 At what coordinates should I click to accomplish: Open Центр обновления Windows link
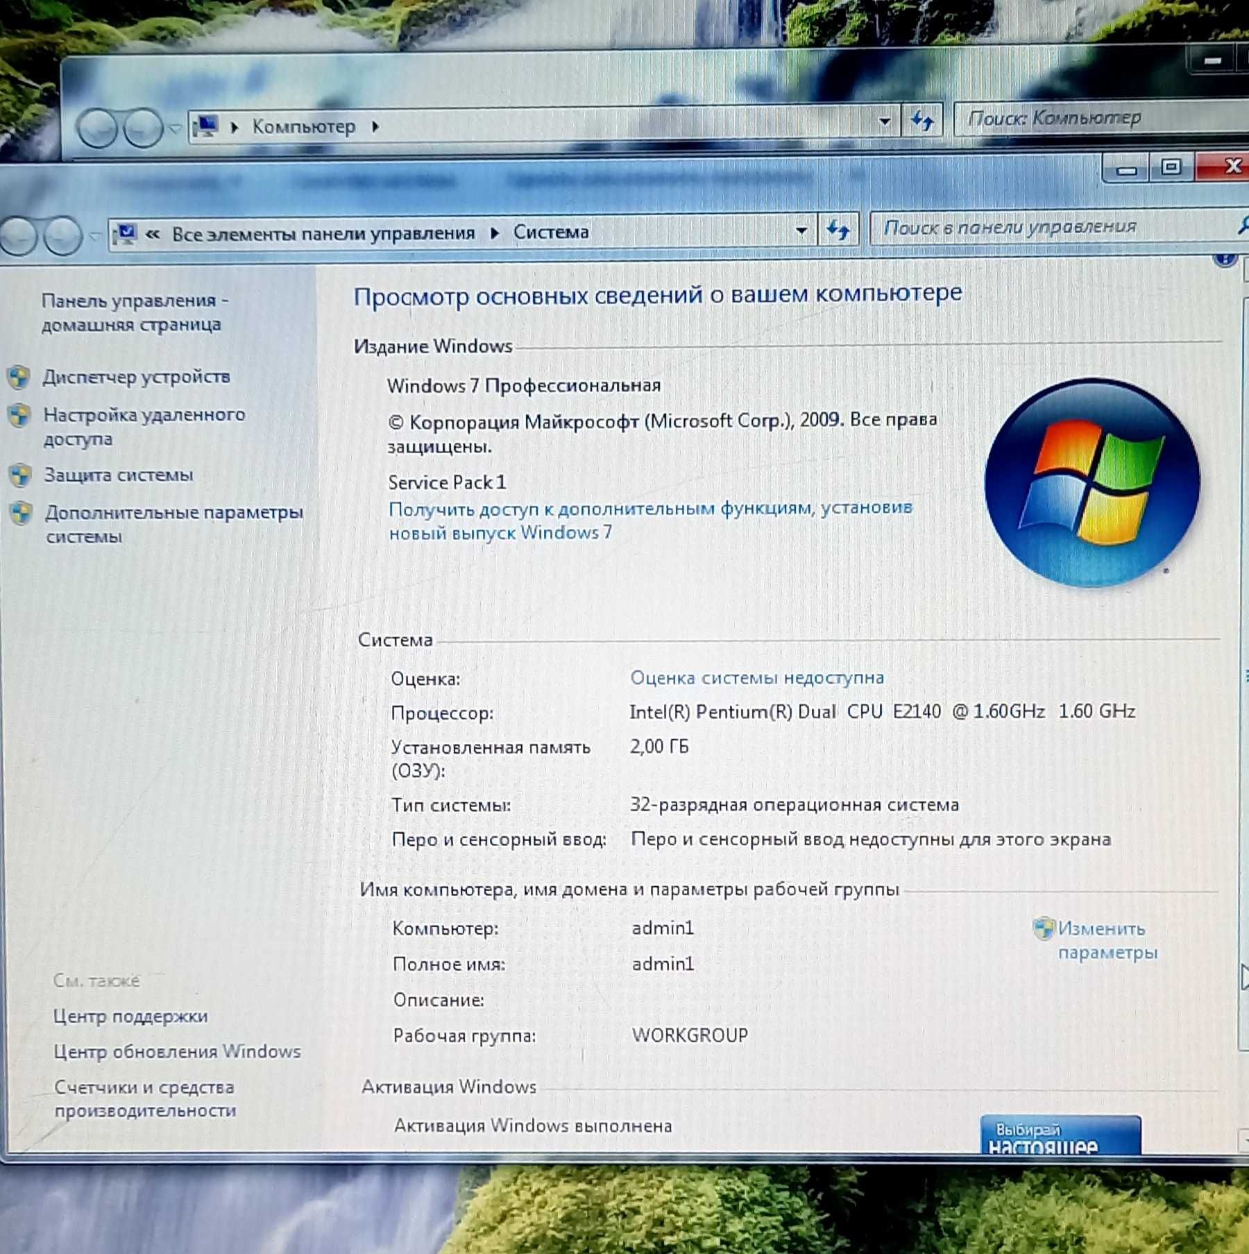pyautogui.click(x=177, y=1051)
